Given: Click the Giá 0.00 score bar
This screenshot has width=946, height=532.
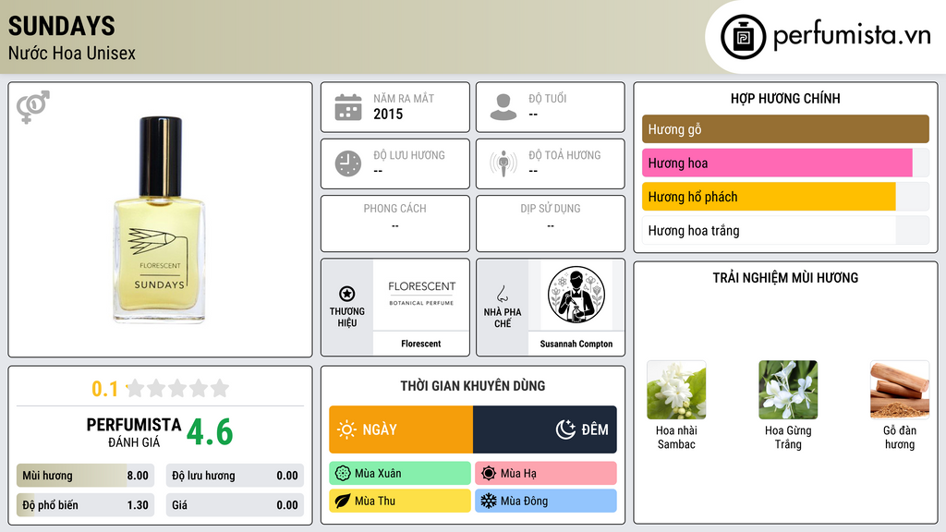Looking at the screenshot, I should click(235, 505).
